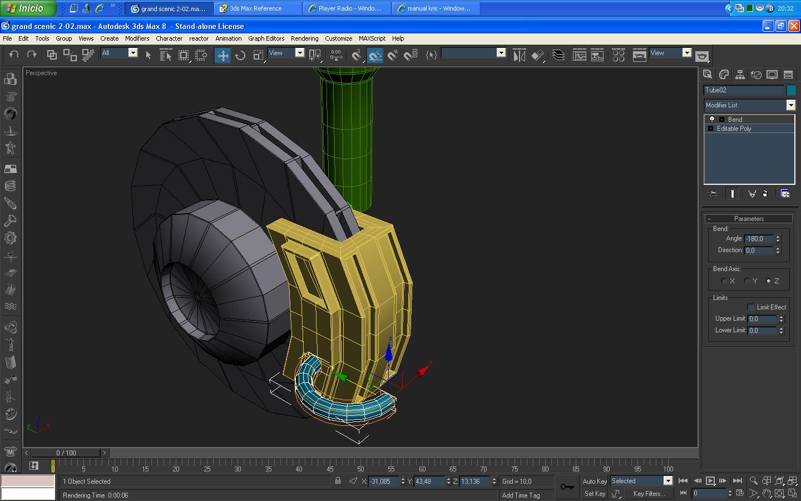Click the Undo arrow icon
Screen dimensions: 801x501
14,55
